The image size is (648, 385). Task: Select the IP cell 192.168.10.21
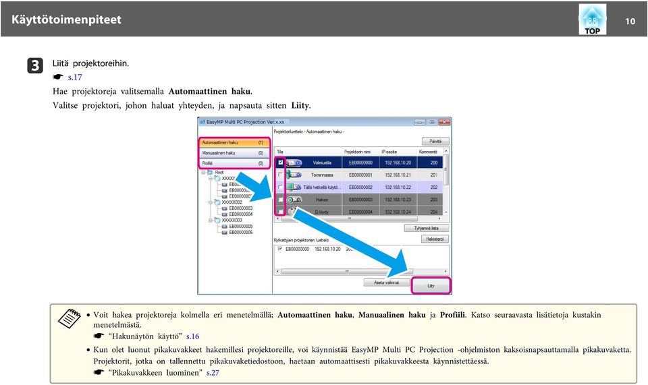(x=398, y=175)
